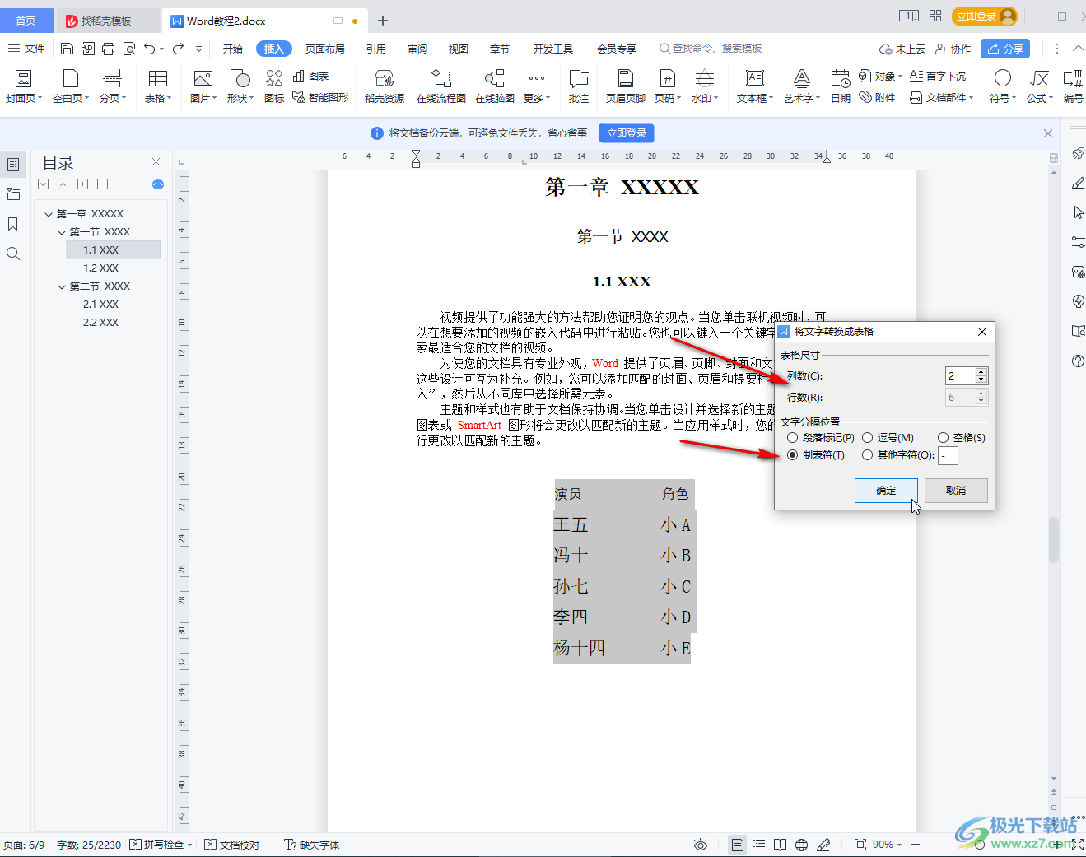Cancel the dialog with 取消

956,491
